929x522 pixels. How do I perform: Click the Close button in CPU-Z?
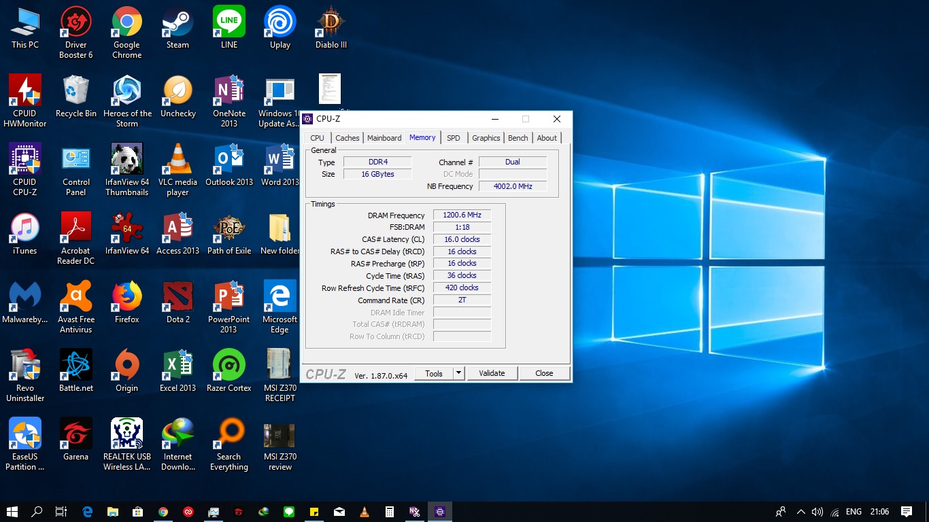point(544,373)
